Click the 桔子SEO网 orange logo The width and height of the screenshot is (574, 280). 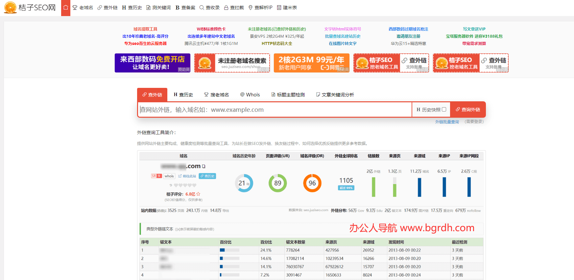click(x=30, y=8)
